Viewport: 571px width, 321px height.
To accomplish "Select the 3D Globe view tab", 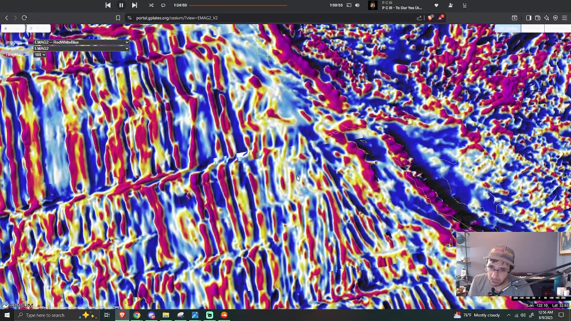I will click(x=508, y=29).
